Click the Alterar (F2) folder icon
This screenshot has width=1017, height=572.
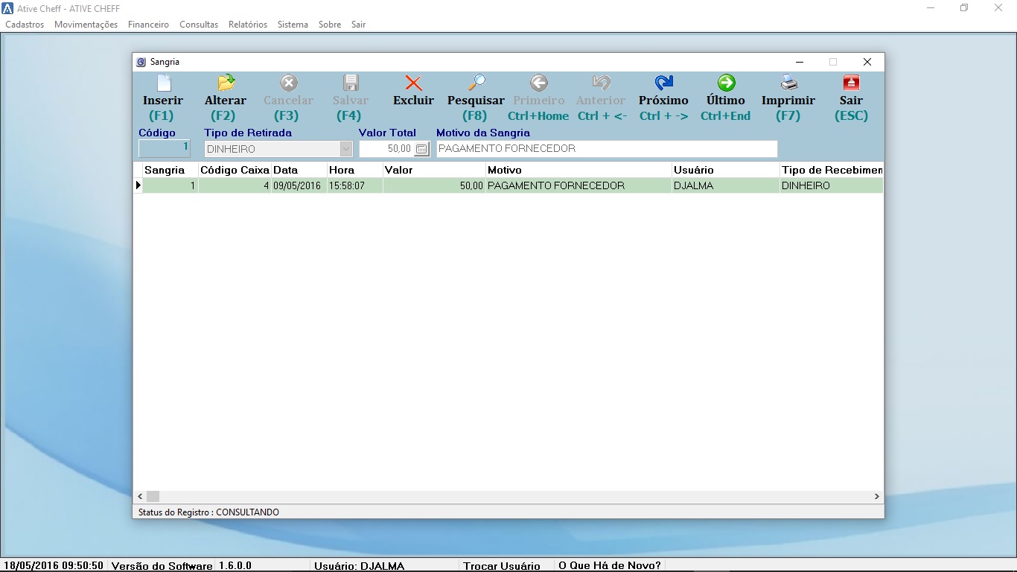tap(226, 83)
